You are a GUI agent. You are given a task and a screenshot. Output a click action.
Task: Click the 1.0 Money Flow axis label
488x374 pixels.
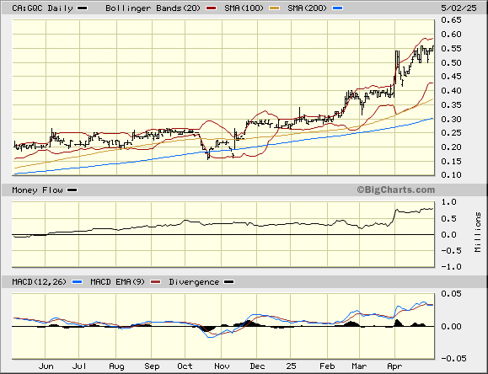tap(448, 202)
